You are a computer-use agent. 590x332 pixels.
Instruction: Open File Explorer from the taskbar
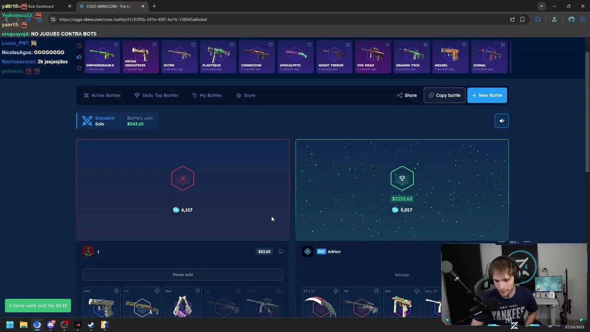tap(24, 325)
